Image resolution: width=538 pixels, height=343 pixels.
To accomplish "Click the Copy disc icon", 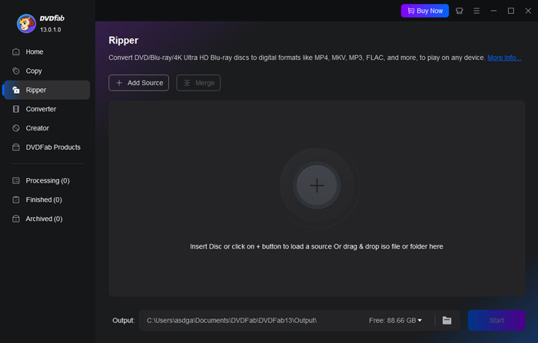I will pyautogui.click(x=16, y=71).
